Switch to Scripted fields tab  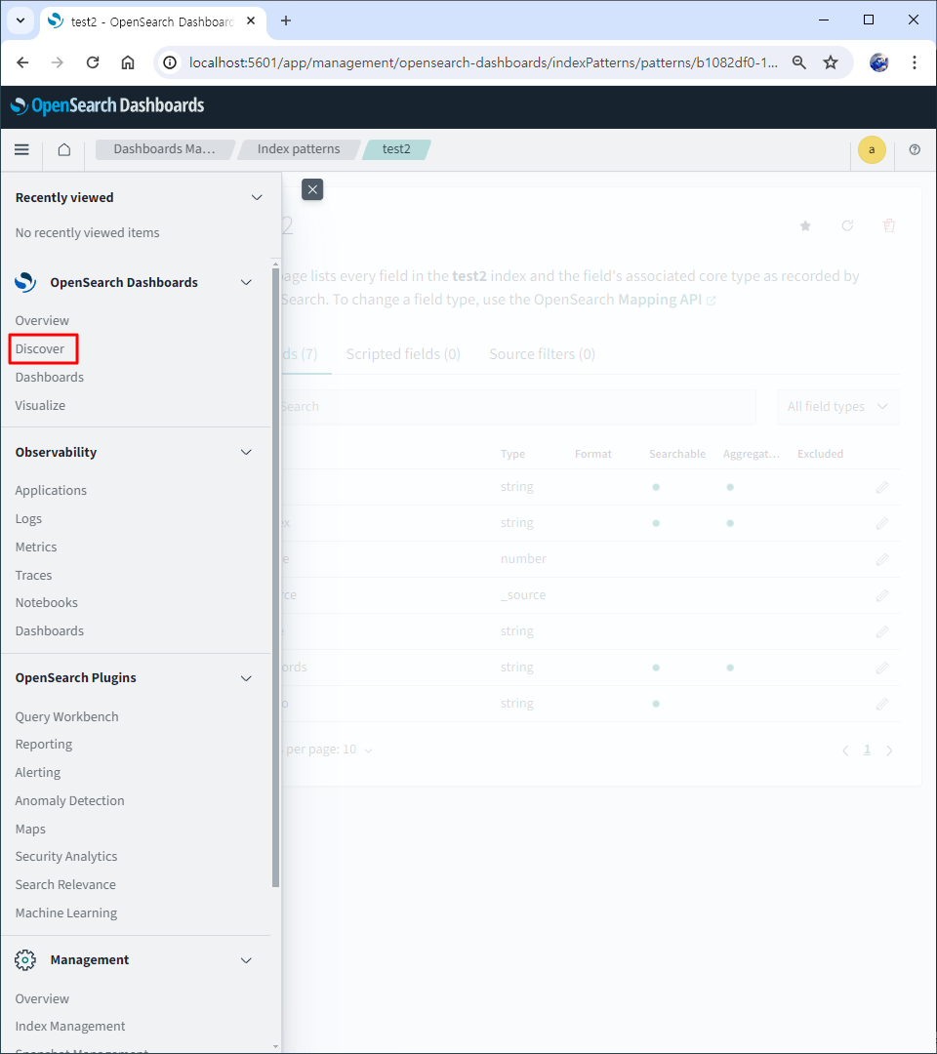click(403, 354)
